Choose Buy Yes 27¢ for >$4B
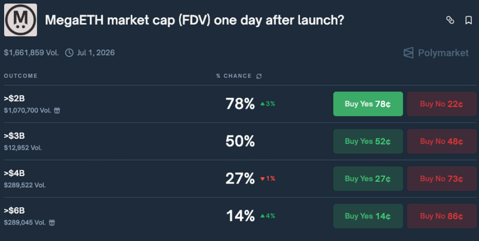479x241 pixels. 368,179
